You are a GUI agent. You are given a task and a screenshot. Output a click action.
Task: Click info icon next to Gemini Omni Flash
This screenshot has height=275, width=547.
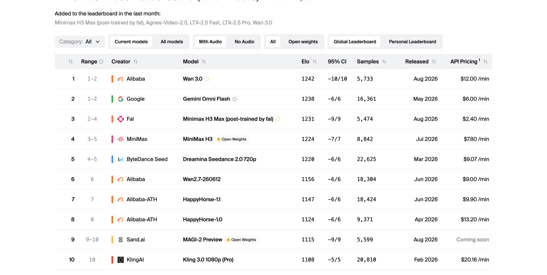pos(235,99)
